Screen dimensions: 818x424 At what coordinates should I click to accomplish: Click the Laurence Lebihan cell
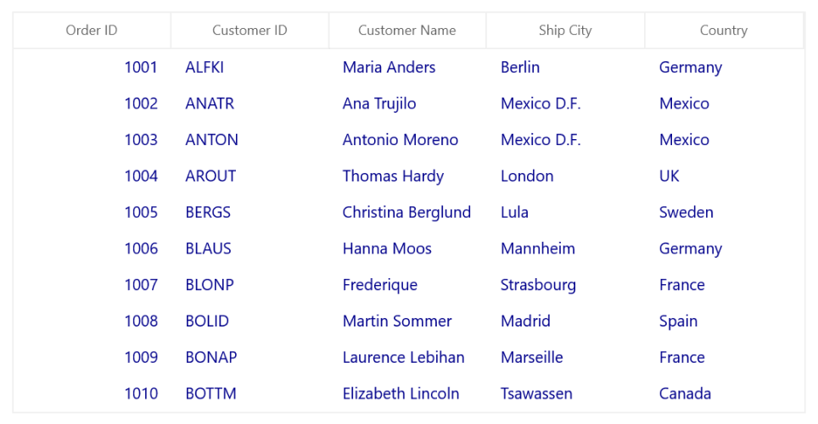[x=403, y=358]
